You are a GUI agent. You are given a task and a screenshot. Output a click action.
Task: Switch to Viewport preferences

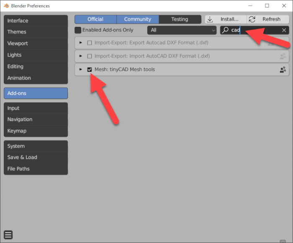(x=36, y=44)
